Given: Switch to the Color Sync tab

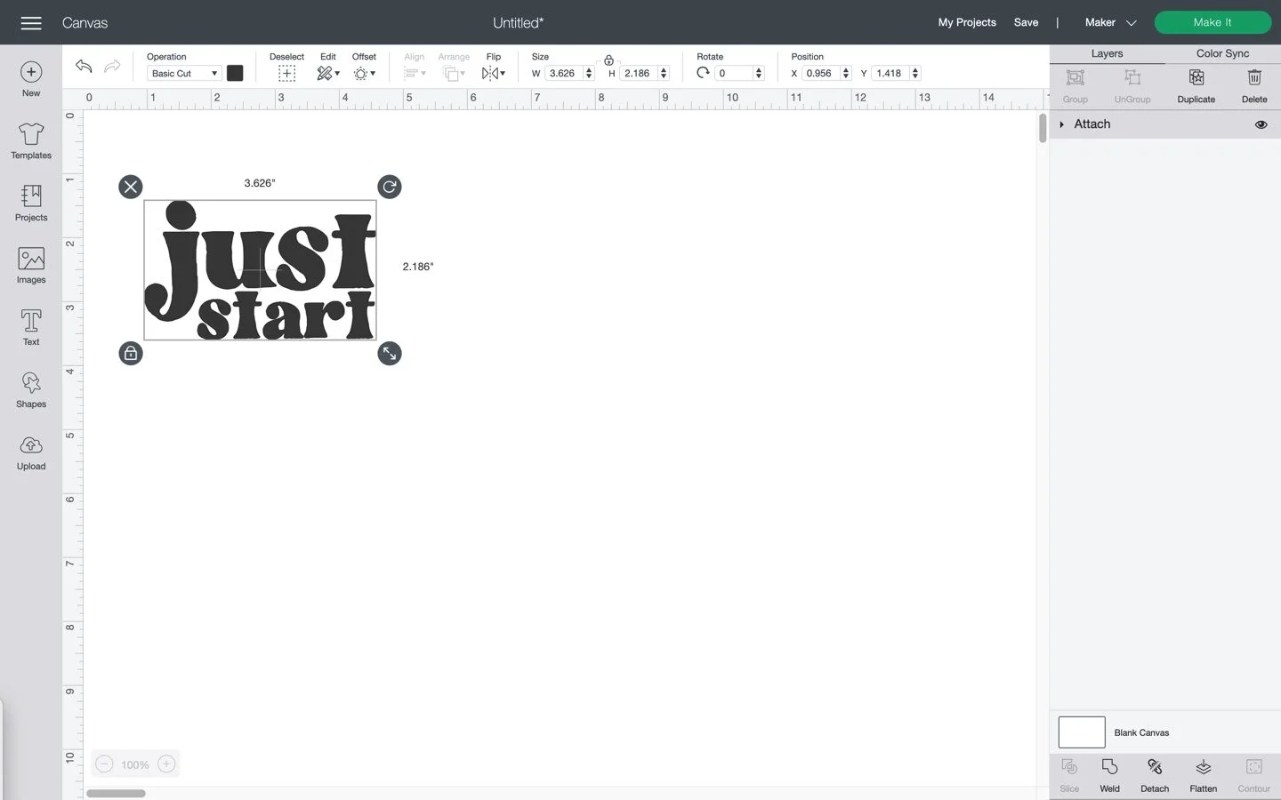Looking at the screenshot, I should [1221, 53].
